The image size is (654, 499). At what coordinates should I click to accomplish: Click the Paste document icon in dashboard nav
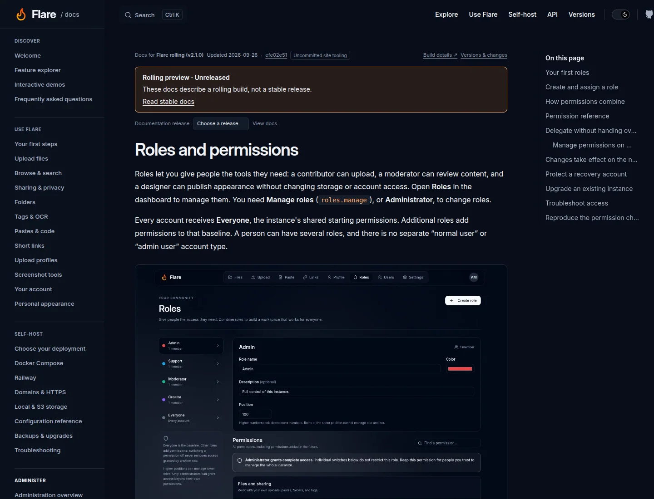pos(281,277)
